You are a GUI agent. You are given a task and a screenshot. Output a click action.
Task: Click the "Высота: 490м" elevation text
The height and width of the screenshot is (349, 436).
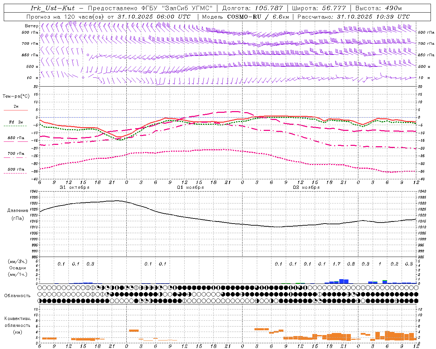(378, 8)
